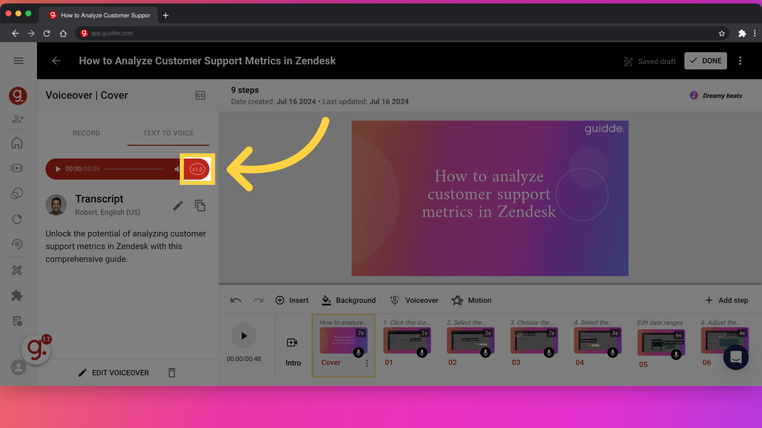
Task: Edit transcript with pencil icon
Action: 178,205
